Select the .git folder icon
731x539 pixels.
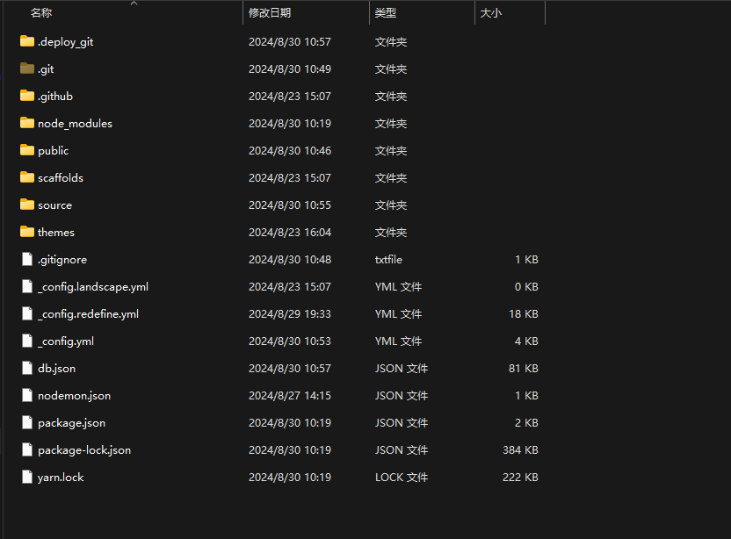click(x=27, y=68)
